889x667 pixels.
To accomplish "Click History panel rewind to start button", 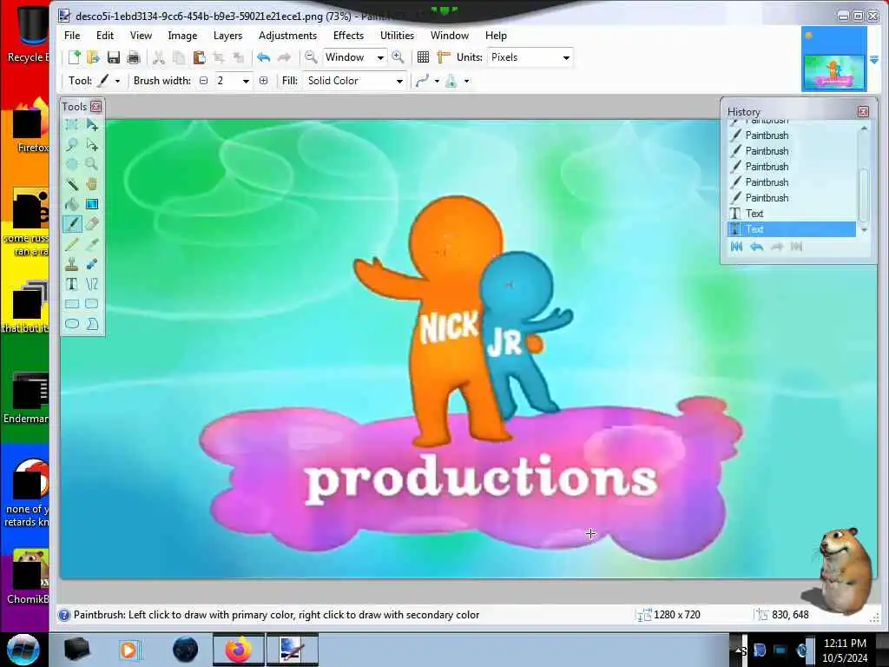I will [736, 247].
